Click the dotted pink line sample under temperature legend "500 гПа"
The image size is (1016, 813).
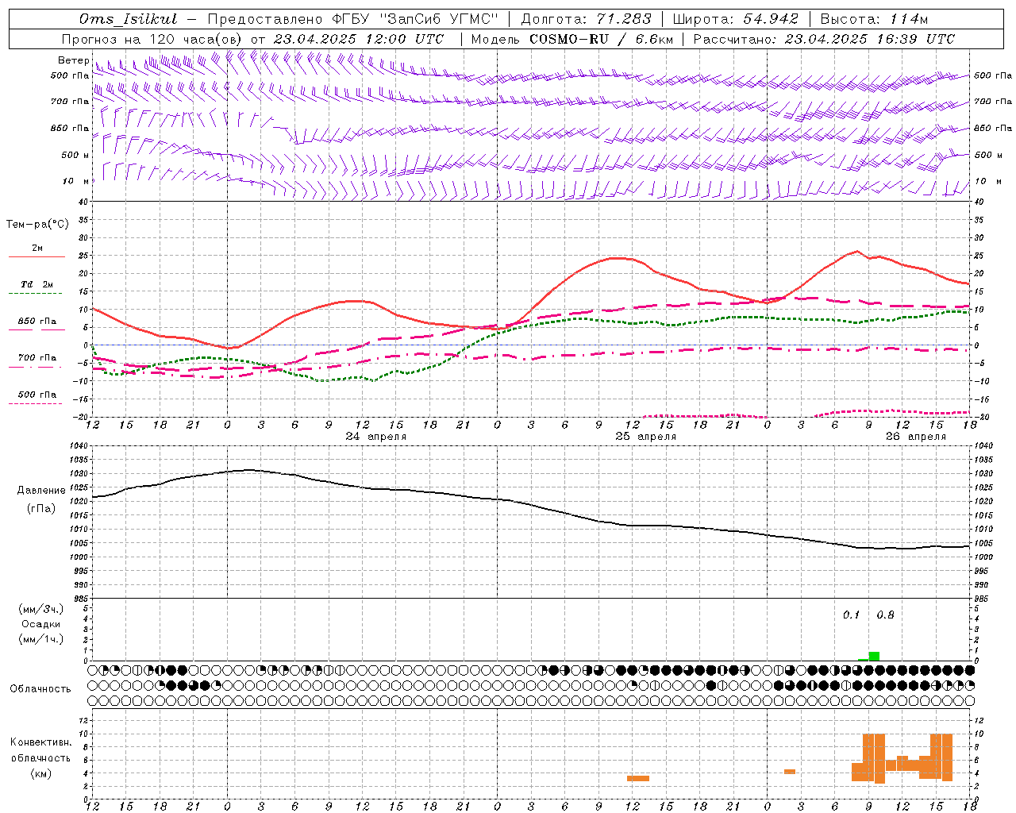click(x=37, y=403)
